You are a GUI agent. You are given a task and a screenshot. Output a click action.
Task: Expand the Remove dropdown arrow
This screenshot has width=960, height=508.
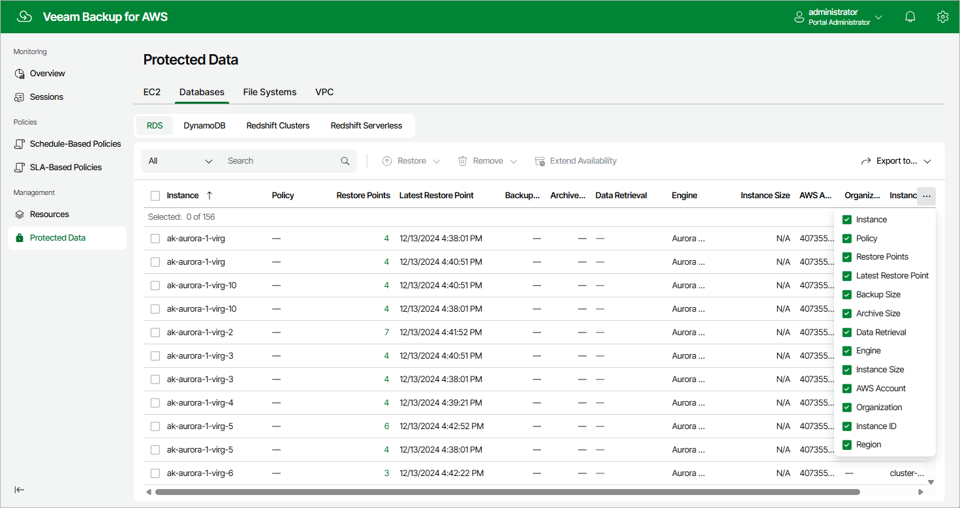(x=514, y=161)
